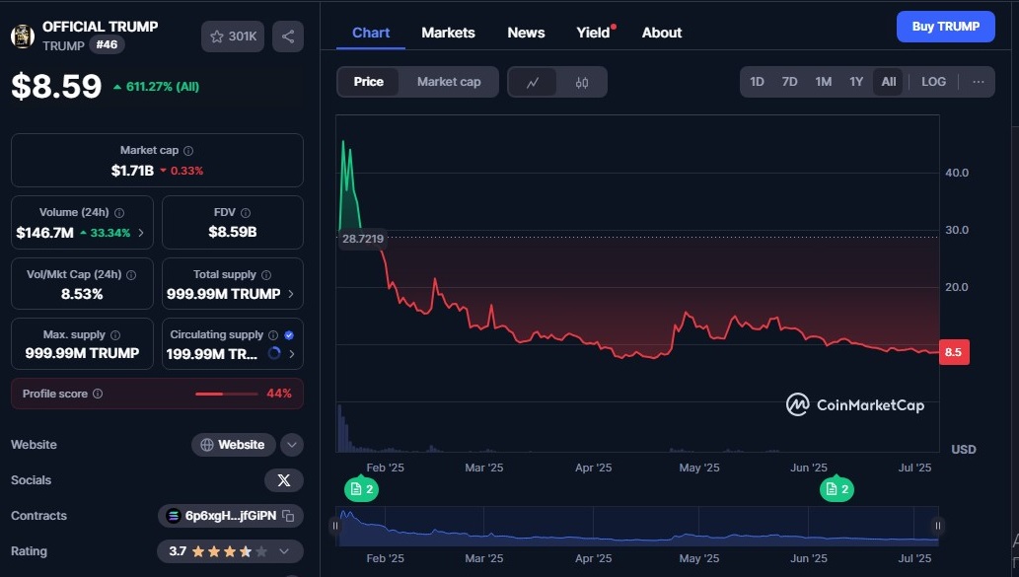This screenshot has width=1019, height=577.
Task: Open the chart more options ellipsis
Action: point(978,82)
